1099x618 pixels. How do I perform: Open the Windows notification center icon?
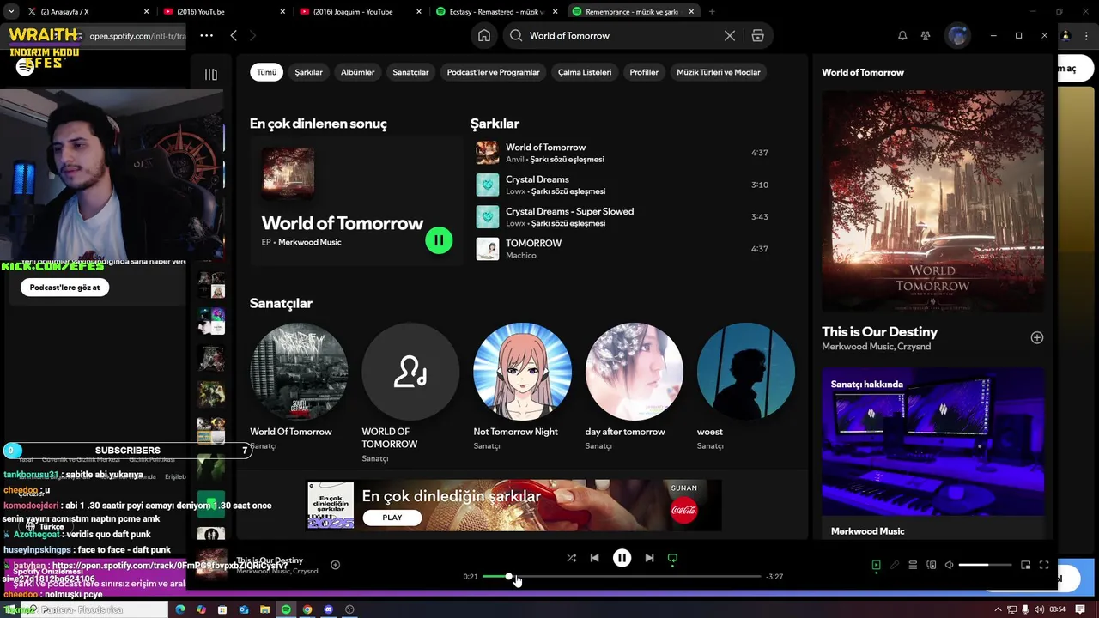tap(1080, 609)
